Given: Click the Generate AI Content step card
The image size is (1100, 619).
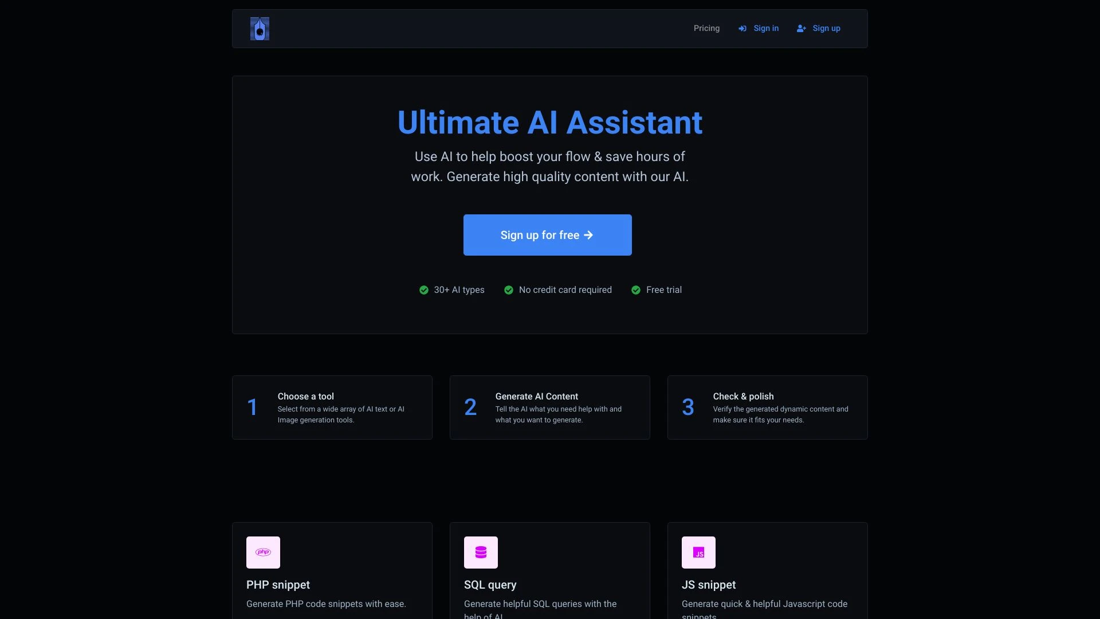Looking at the screenshot, I should click(549, 407).
